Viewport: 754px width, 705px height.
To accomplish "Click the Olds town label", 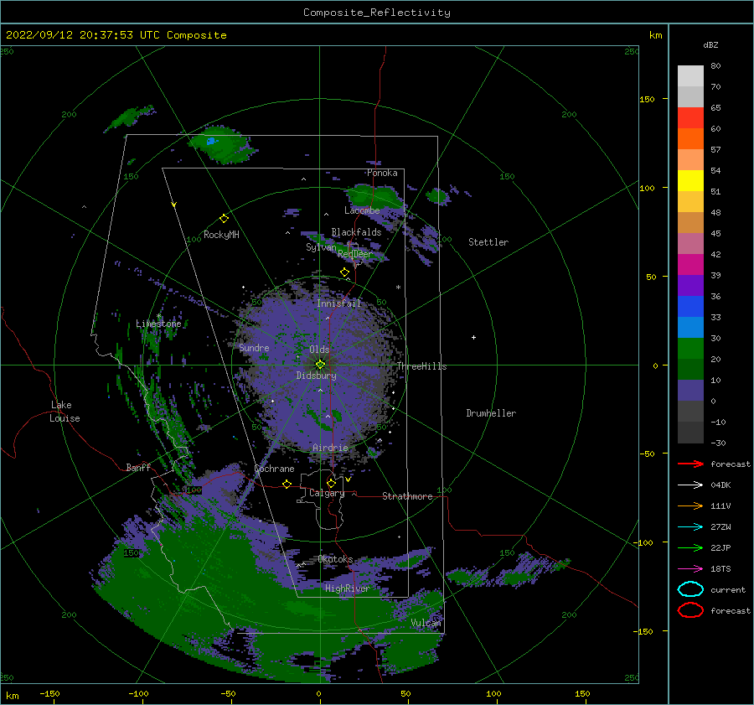I will [x=319, y=350].
